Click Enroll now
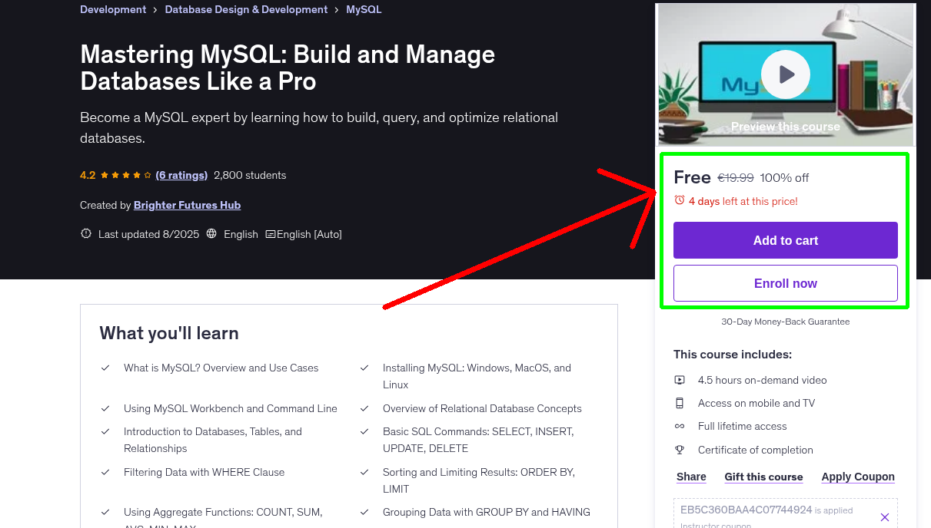 (785, 283)
